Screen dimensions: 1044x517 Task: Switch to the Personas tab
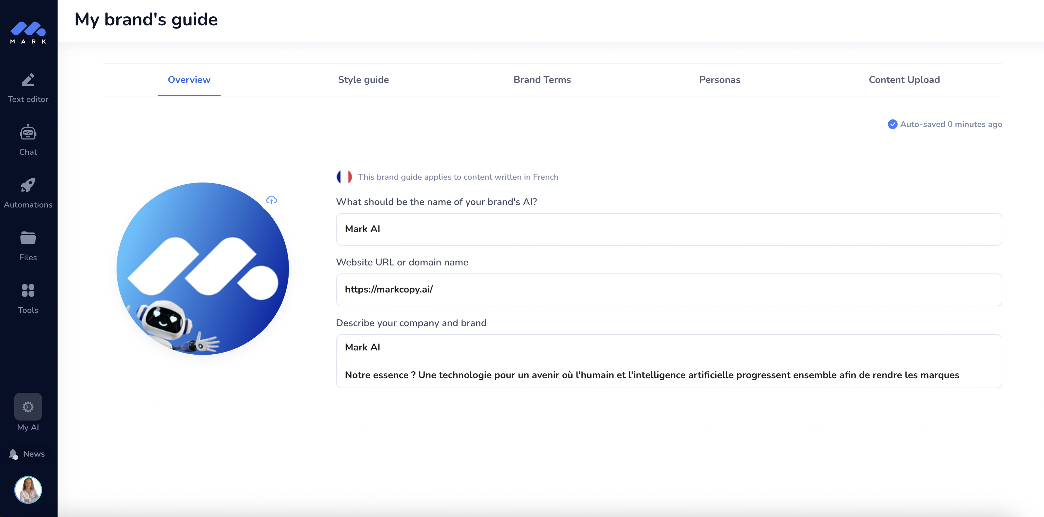(719, 80)
